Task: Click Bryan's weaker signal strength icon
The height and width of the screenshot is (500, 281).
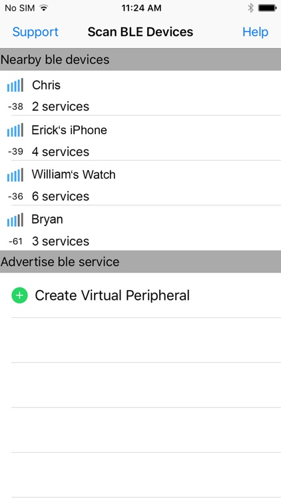Action: [x=15, y=220]
